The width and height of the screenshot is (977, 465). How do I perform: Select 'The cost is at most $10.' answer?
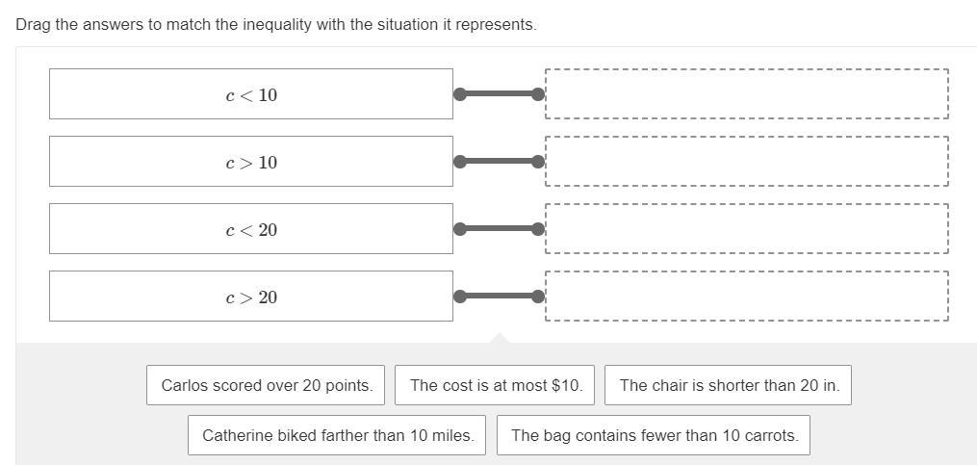(x=496, y=385)
